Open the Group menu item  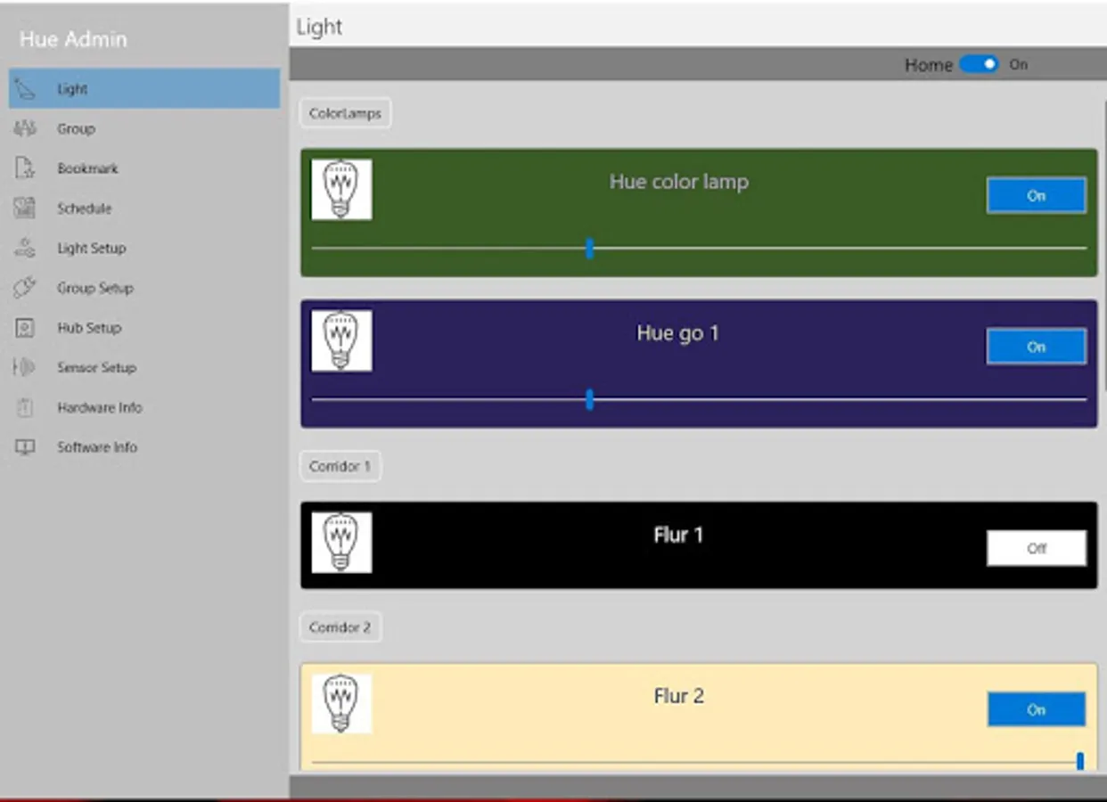[144, 128]
